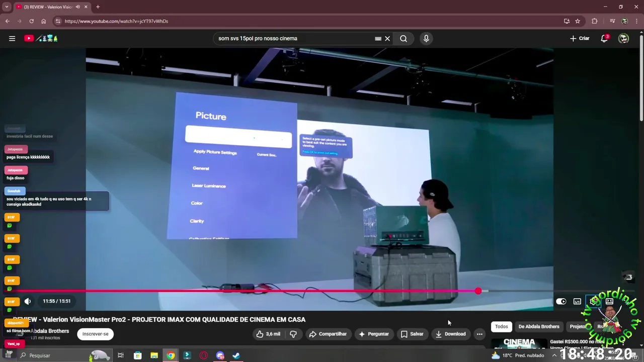Select the Projeto filter chip
Image resolution: width=644 pixels, height=362 pixels.
coord(578,326)
